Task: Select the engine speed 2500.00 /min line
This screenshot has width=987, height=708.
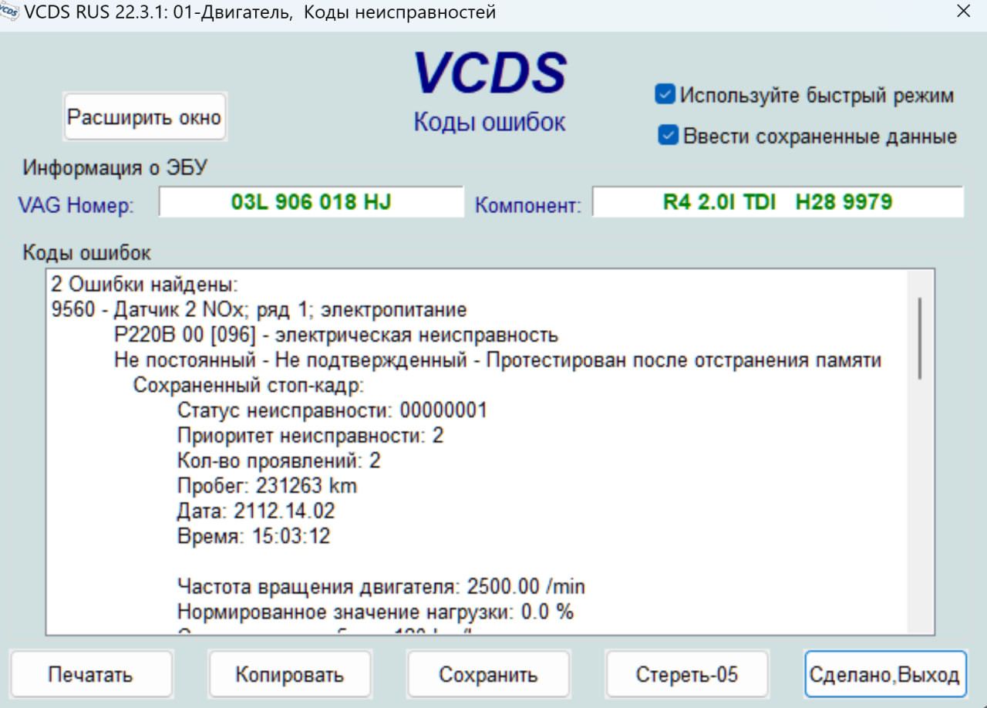Action: click(x=381, y=586)
